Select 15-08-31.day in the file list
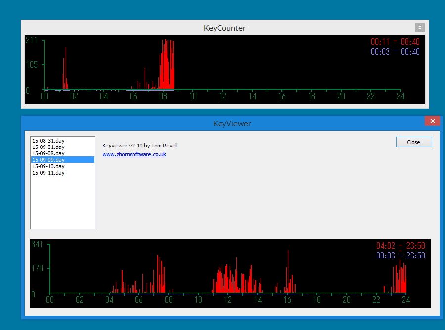Screen dimensions: 445x330 (62, 141)
